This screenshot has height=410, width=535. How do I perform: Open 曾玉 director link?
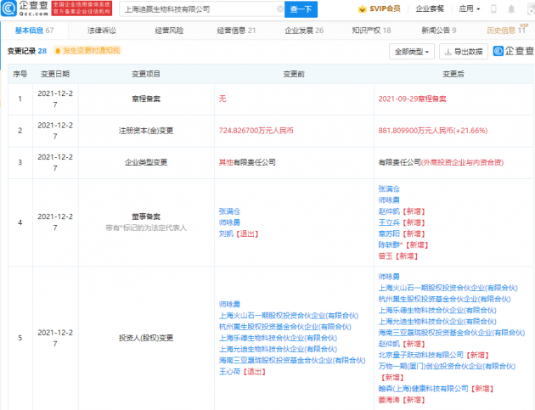[386, 256]
